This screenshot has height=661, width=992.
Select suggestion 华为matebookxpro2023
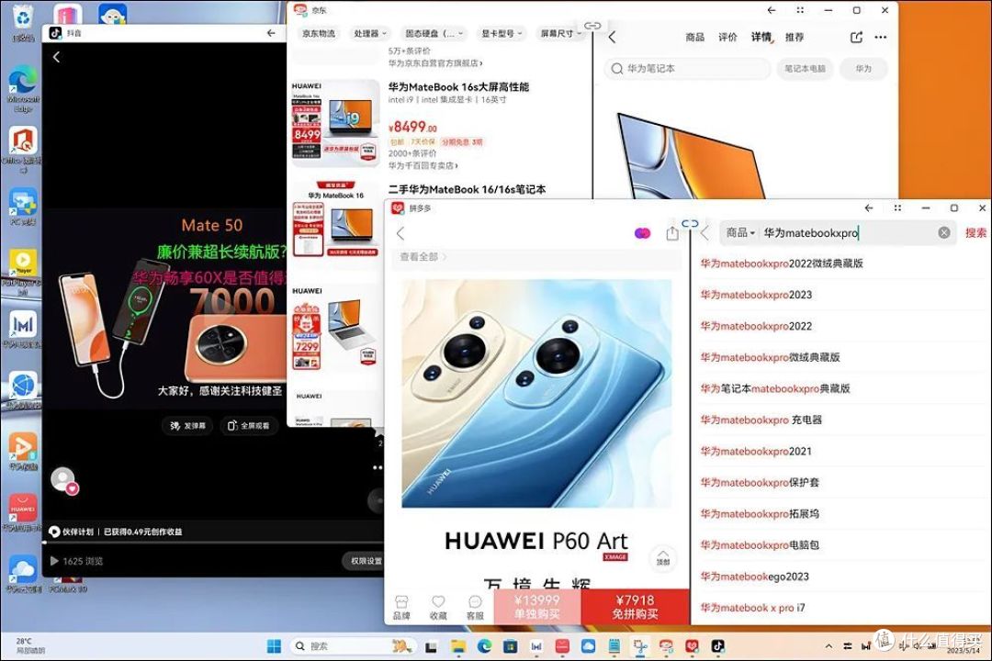pyautogui.click(x=756, y=295)
